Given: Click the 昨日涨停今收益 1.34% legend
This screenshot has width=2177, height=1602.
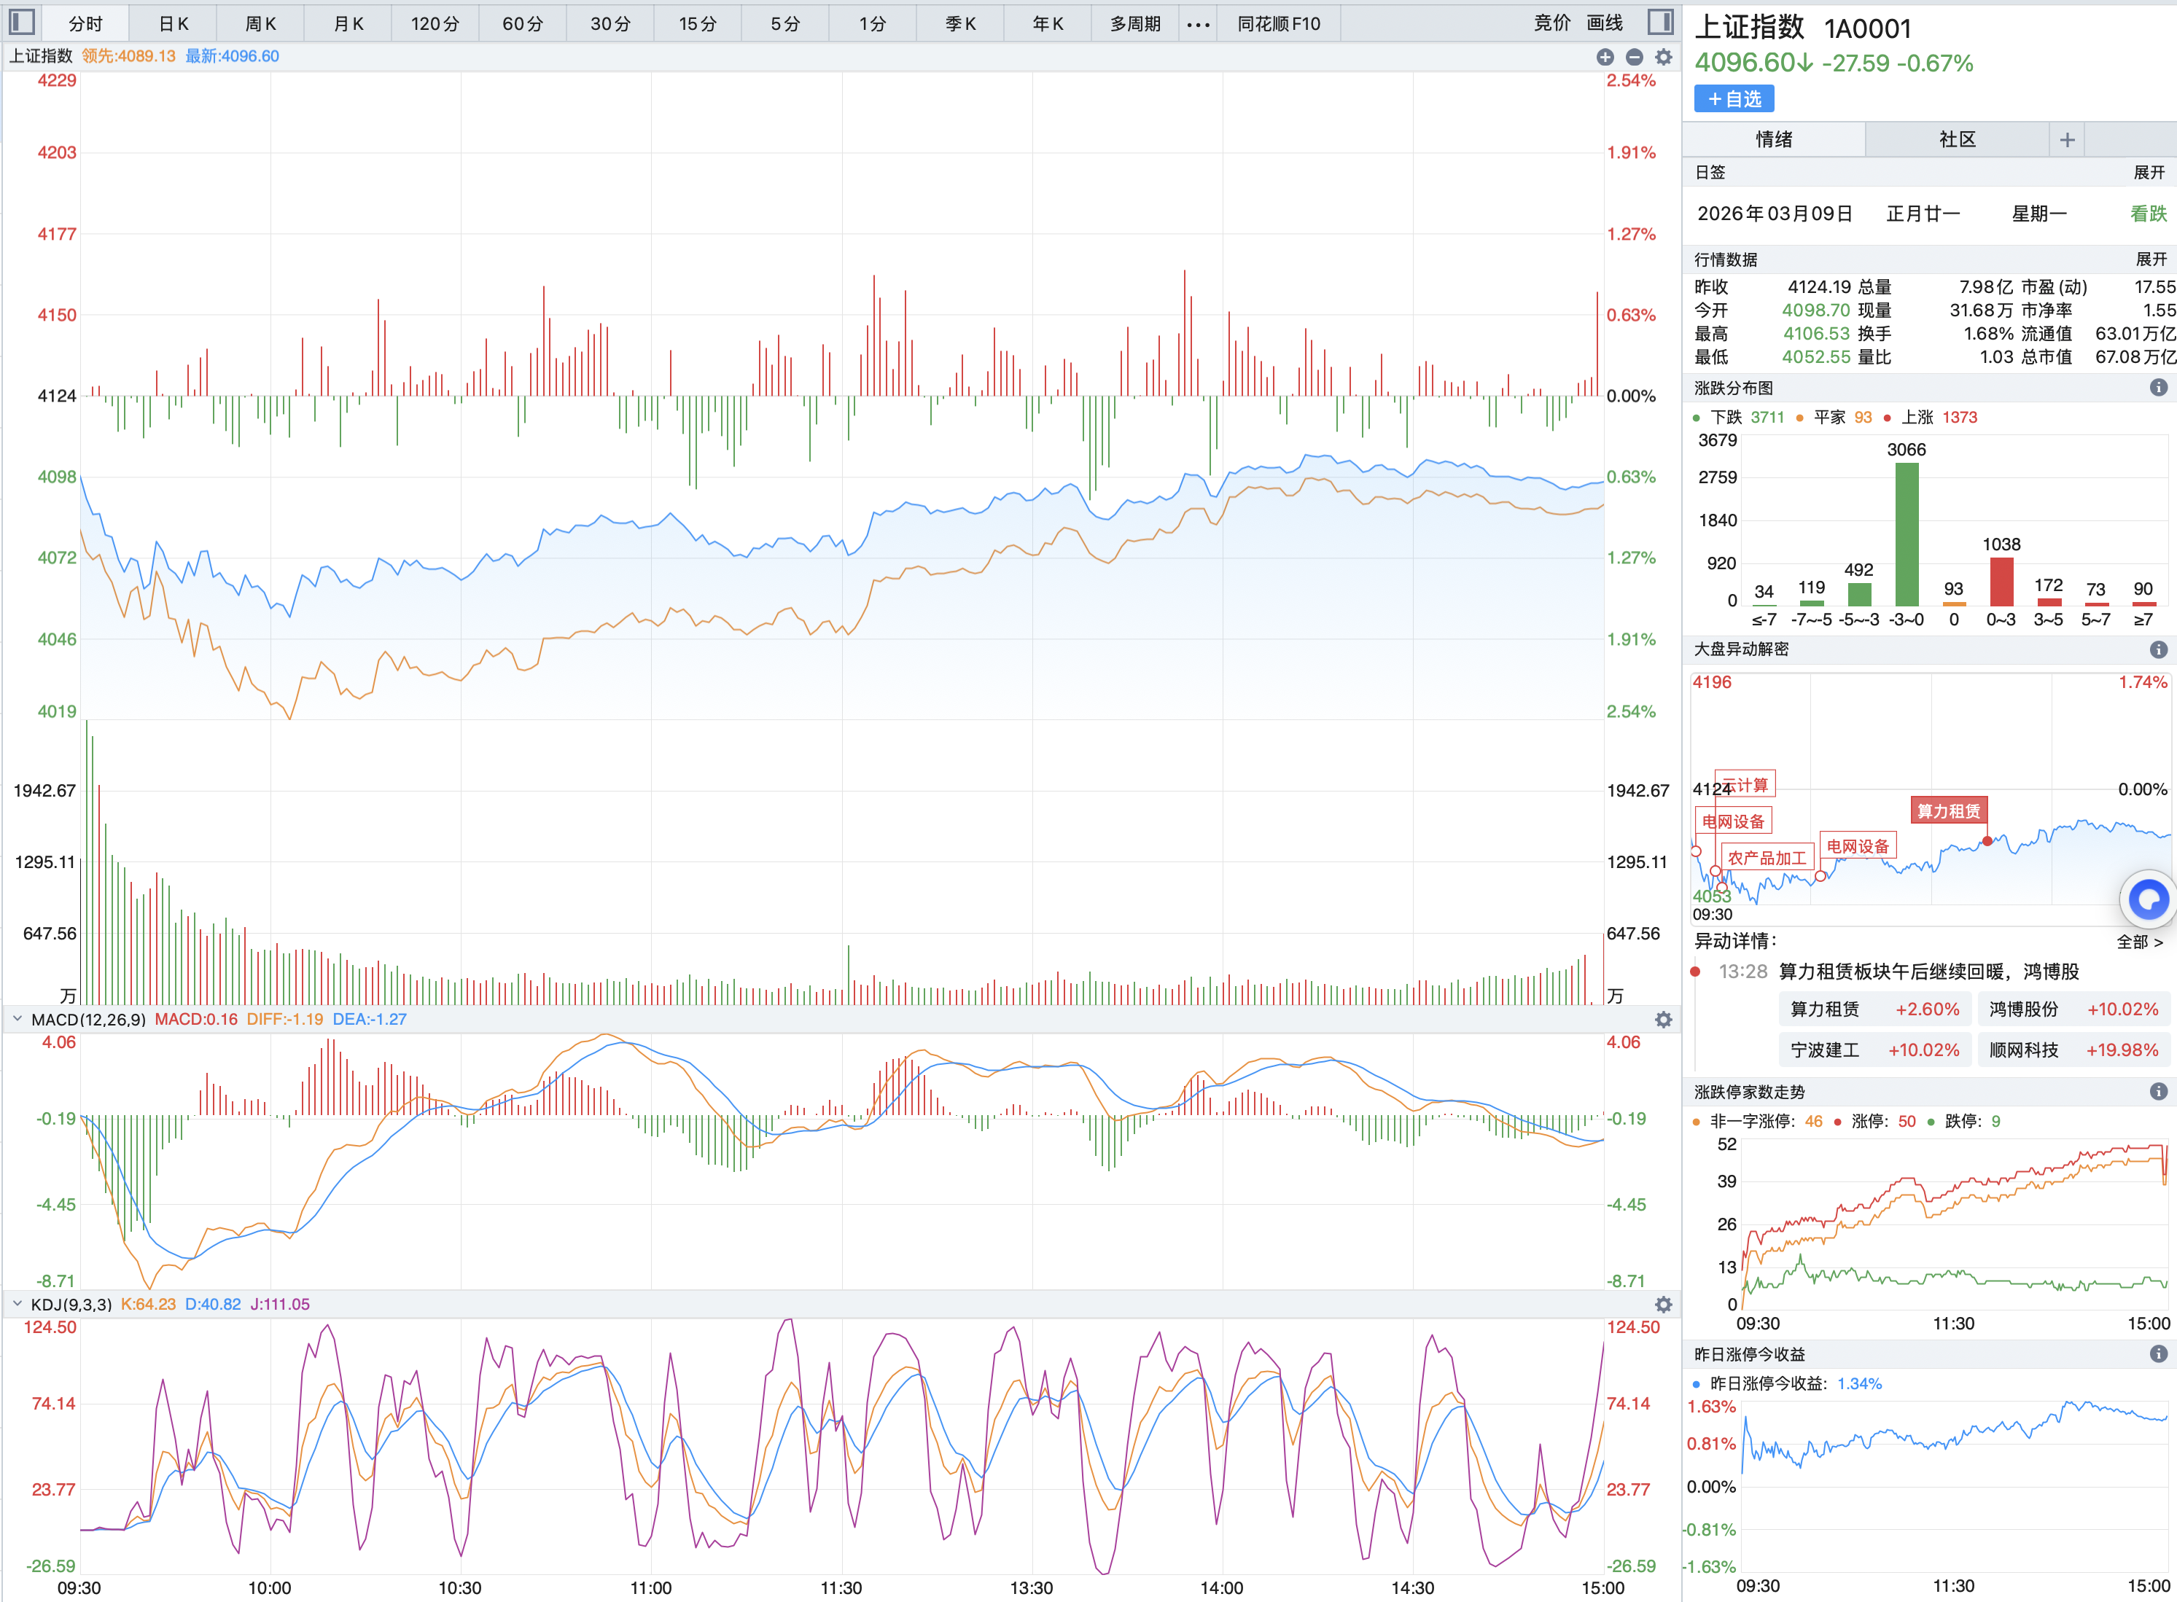Looking at the screenshot, I should (x=1787, y=1384).
